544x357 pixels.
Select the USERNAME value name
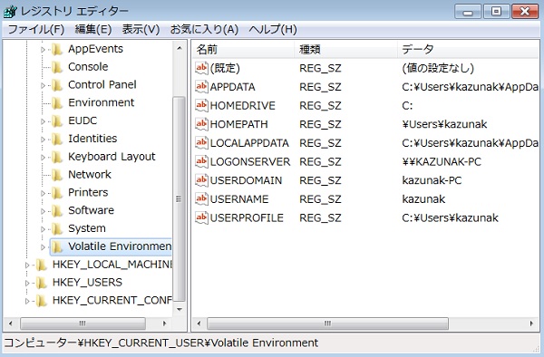pyautogui.click(x=239, y=199)
